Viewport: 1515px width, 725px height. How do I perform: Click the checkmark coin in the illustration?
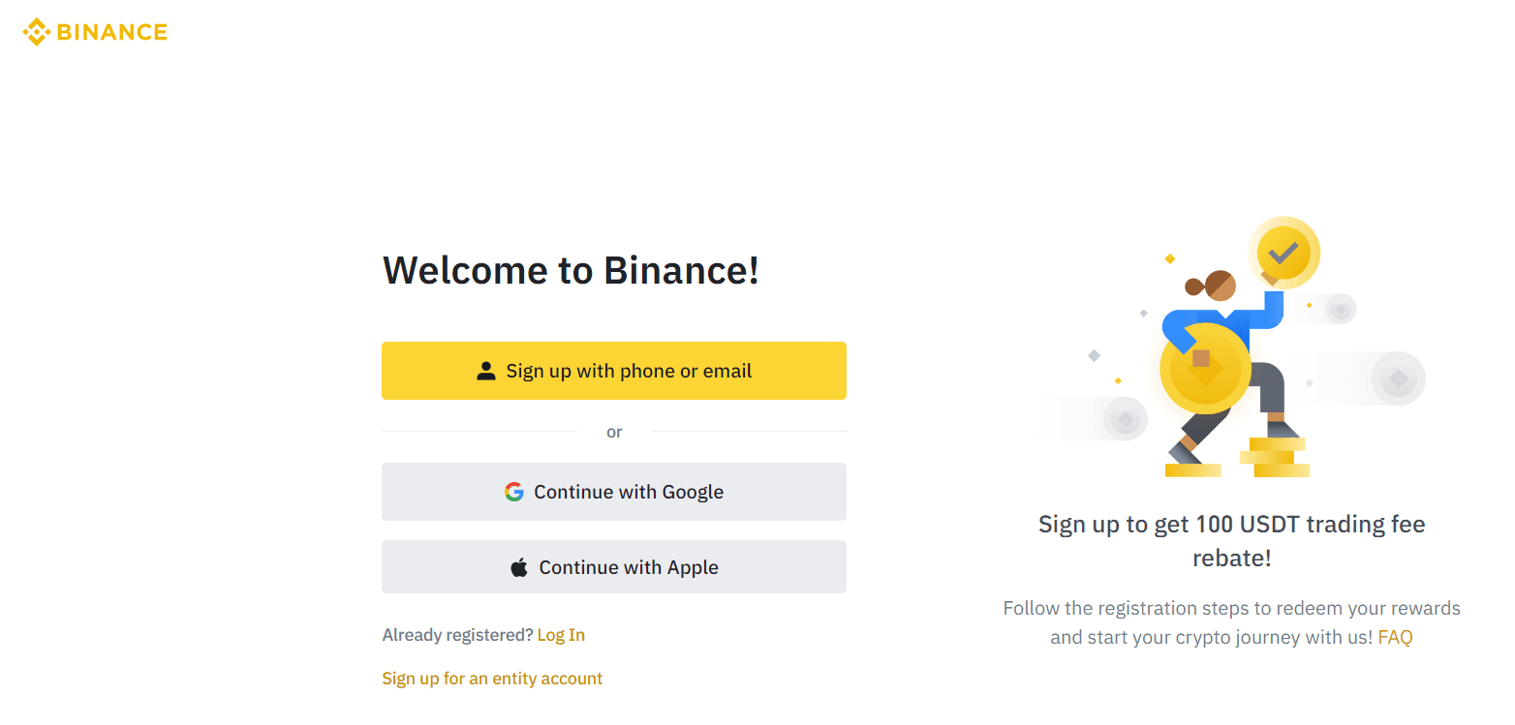click(1283, 254)
